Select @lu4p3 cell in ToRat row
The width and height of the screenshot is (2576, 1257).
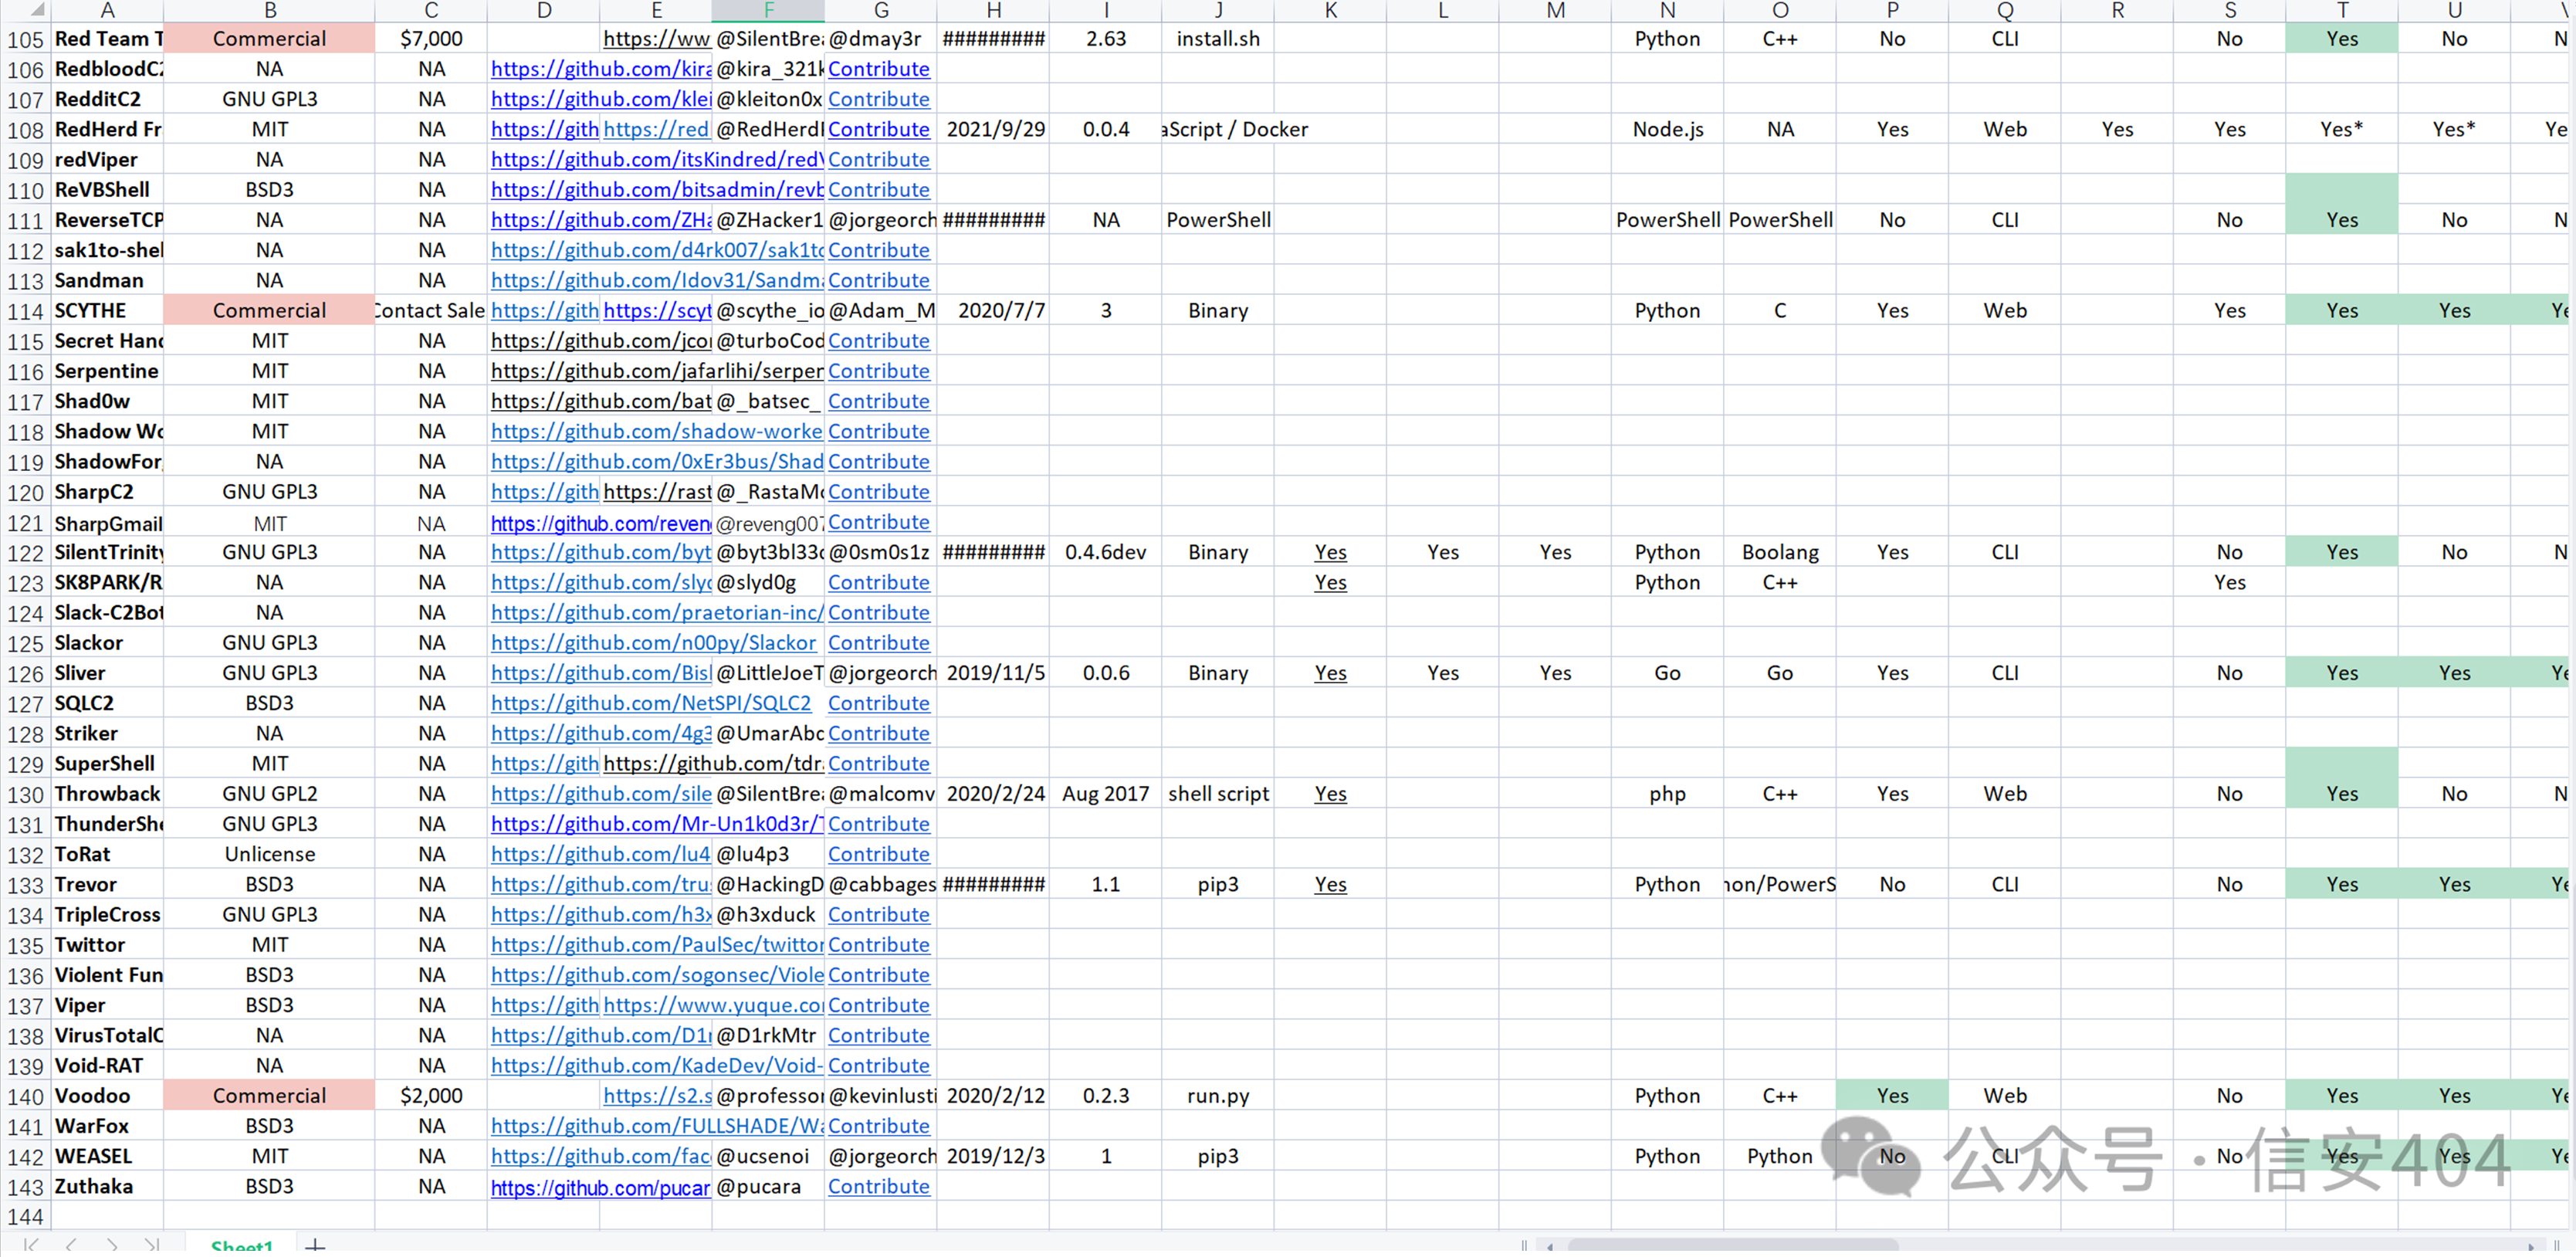(x=768, y=854)
